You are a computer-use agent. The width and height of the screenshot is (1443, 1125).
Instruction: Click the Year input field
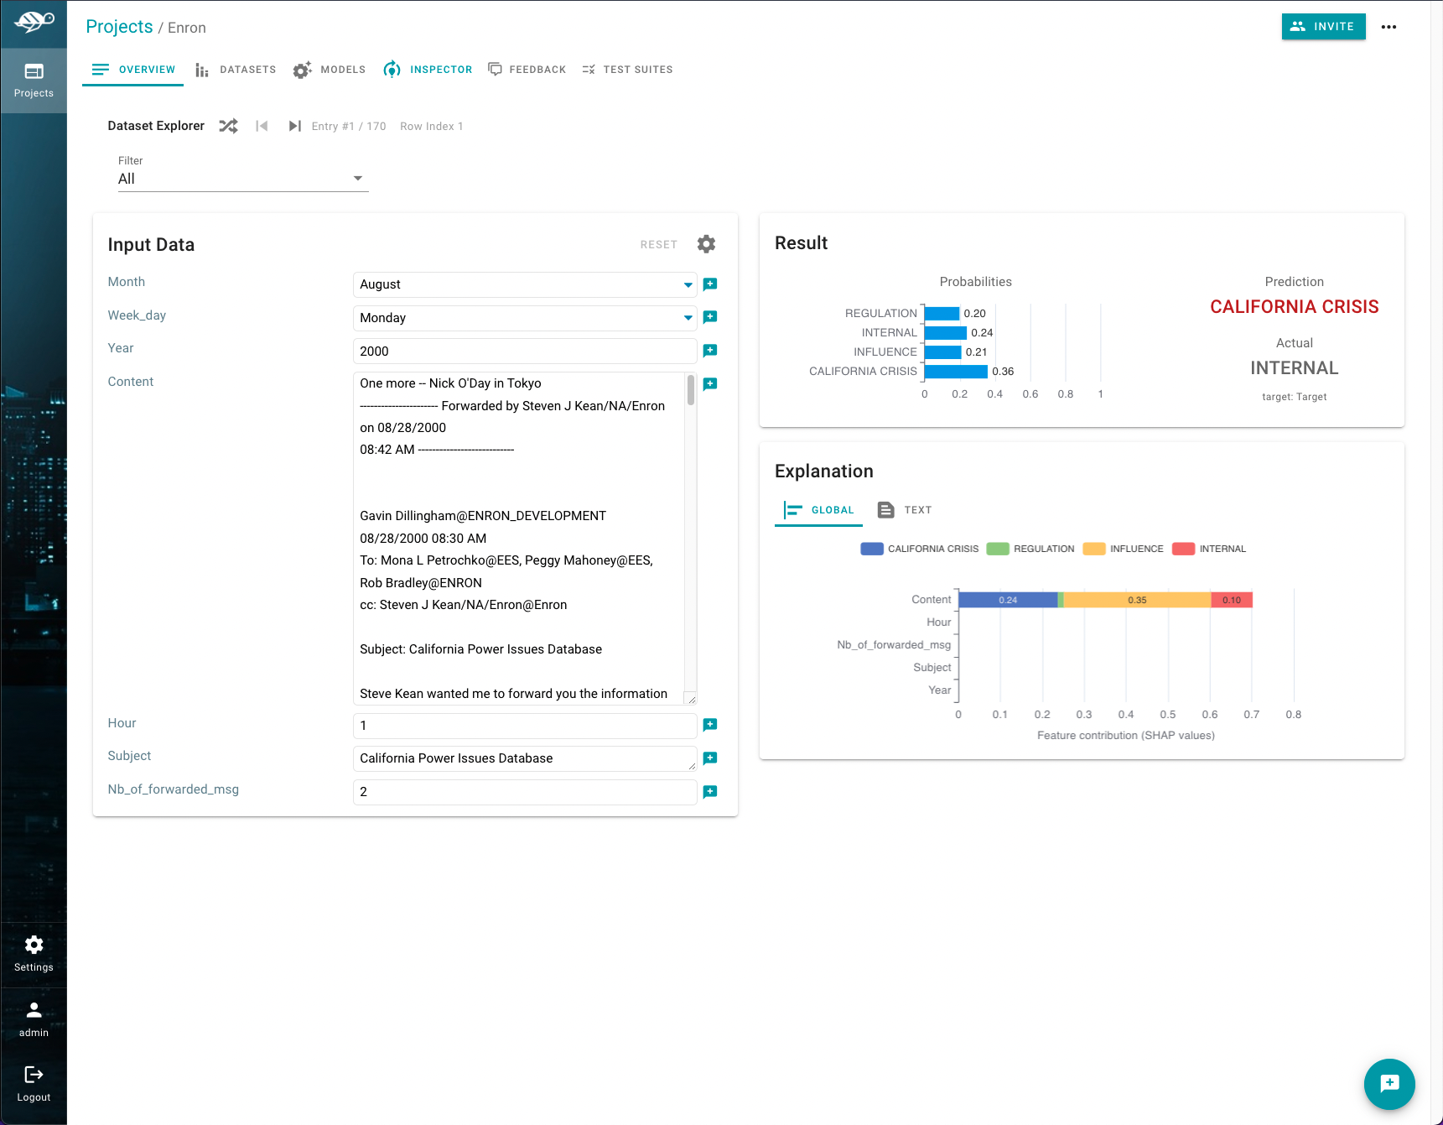(524, 352)
